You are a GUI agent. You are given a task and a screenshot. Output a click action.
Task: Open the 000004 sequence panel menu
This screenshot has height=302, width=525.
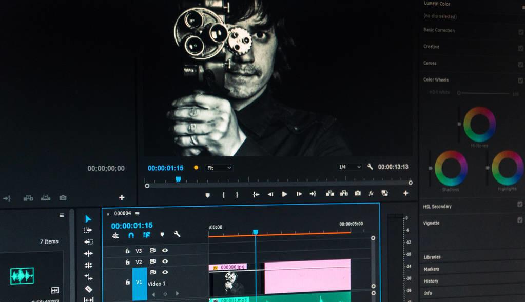click(x=137, y=213)
